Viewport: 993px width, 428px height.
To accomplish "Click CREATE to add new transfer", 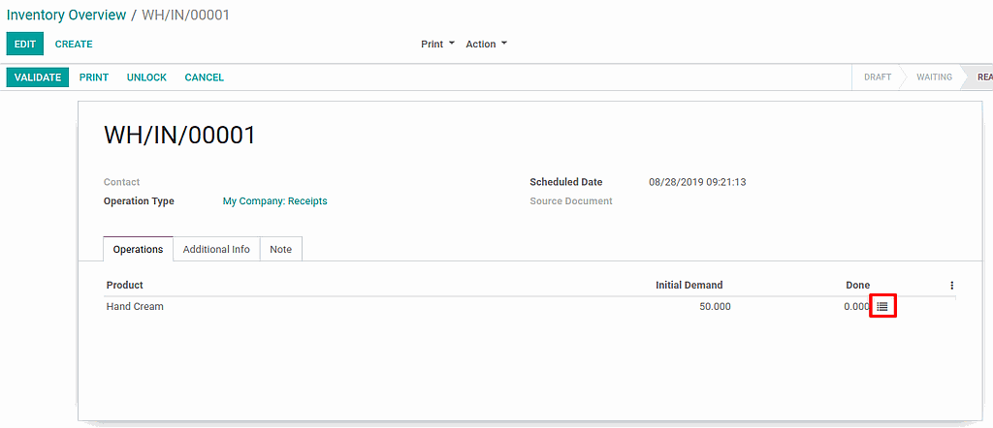I will [x=74, y=45].
